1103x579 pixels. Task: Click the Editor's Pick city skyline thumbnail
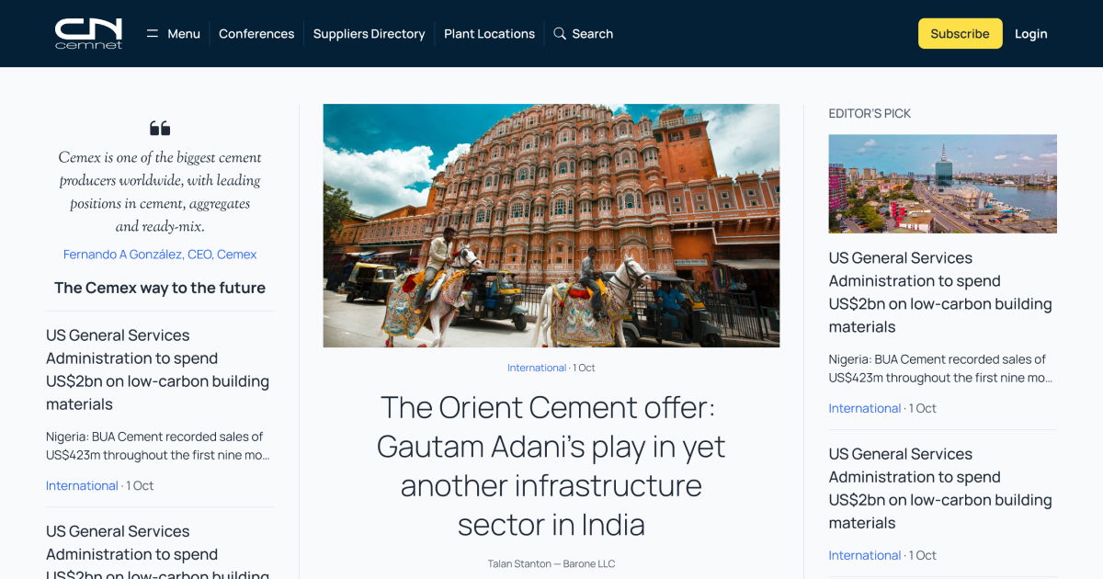pyautogui.click(x=942, y=184)
